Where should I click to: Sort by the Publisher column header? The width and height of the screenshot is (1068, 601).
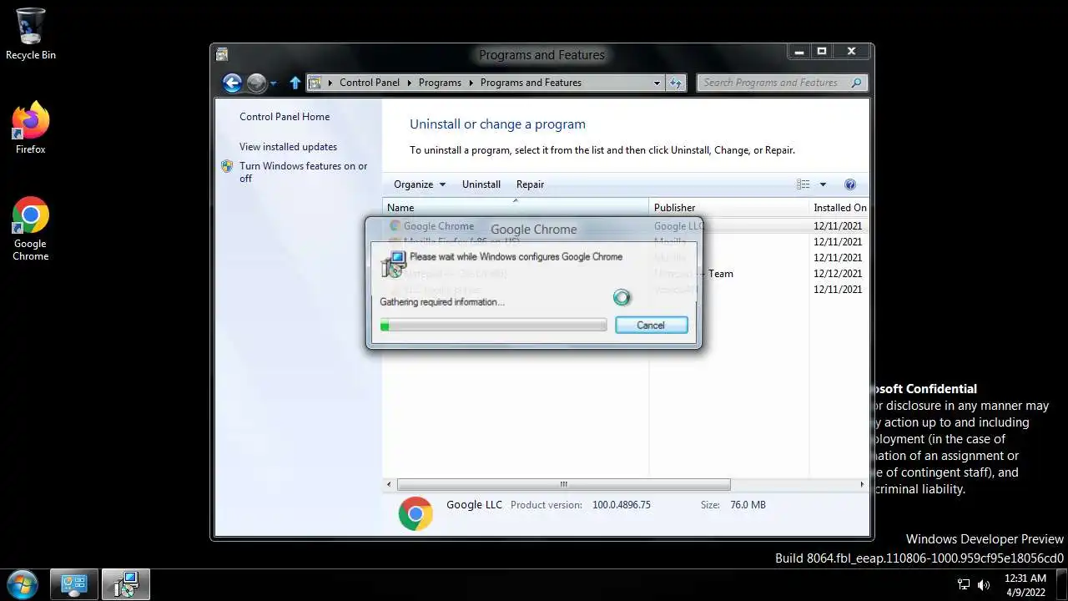click(x=728, y=208)
